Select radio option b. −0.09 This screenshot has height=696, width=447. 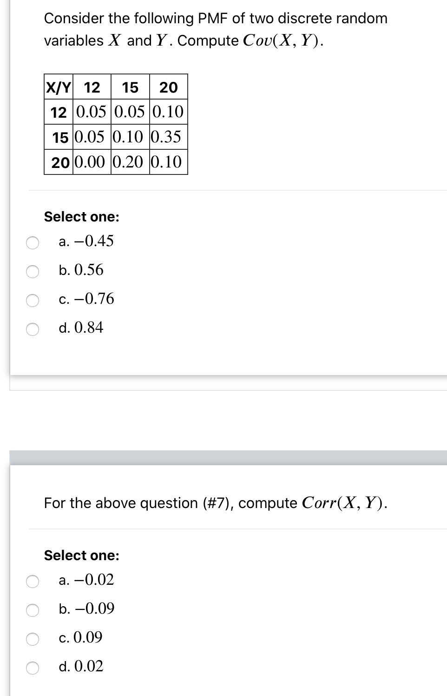click(x=33, y=609)
